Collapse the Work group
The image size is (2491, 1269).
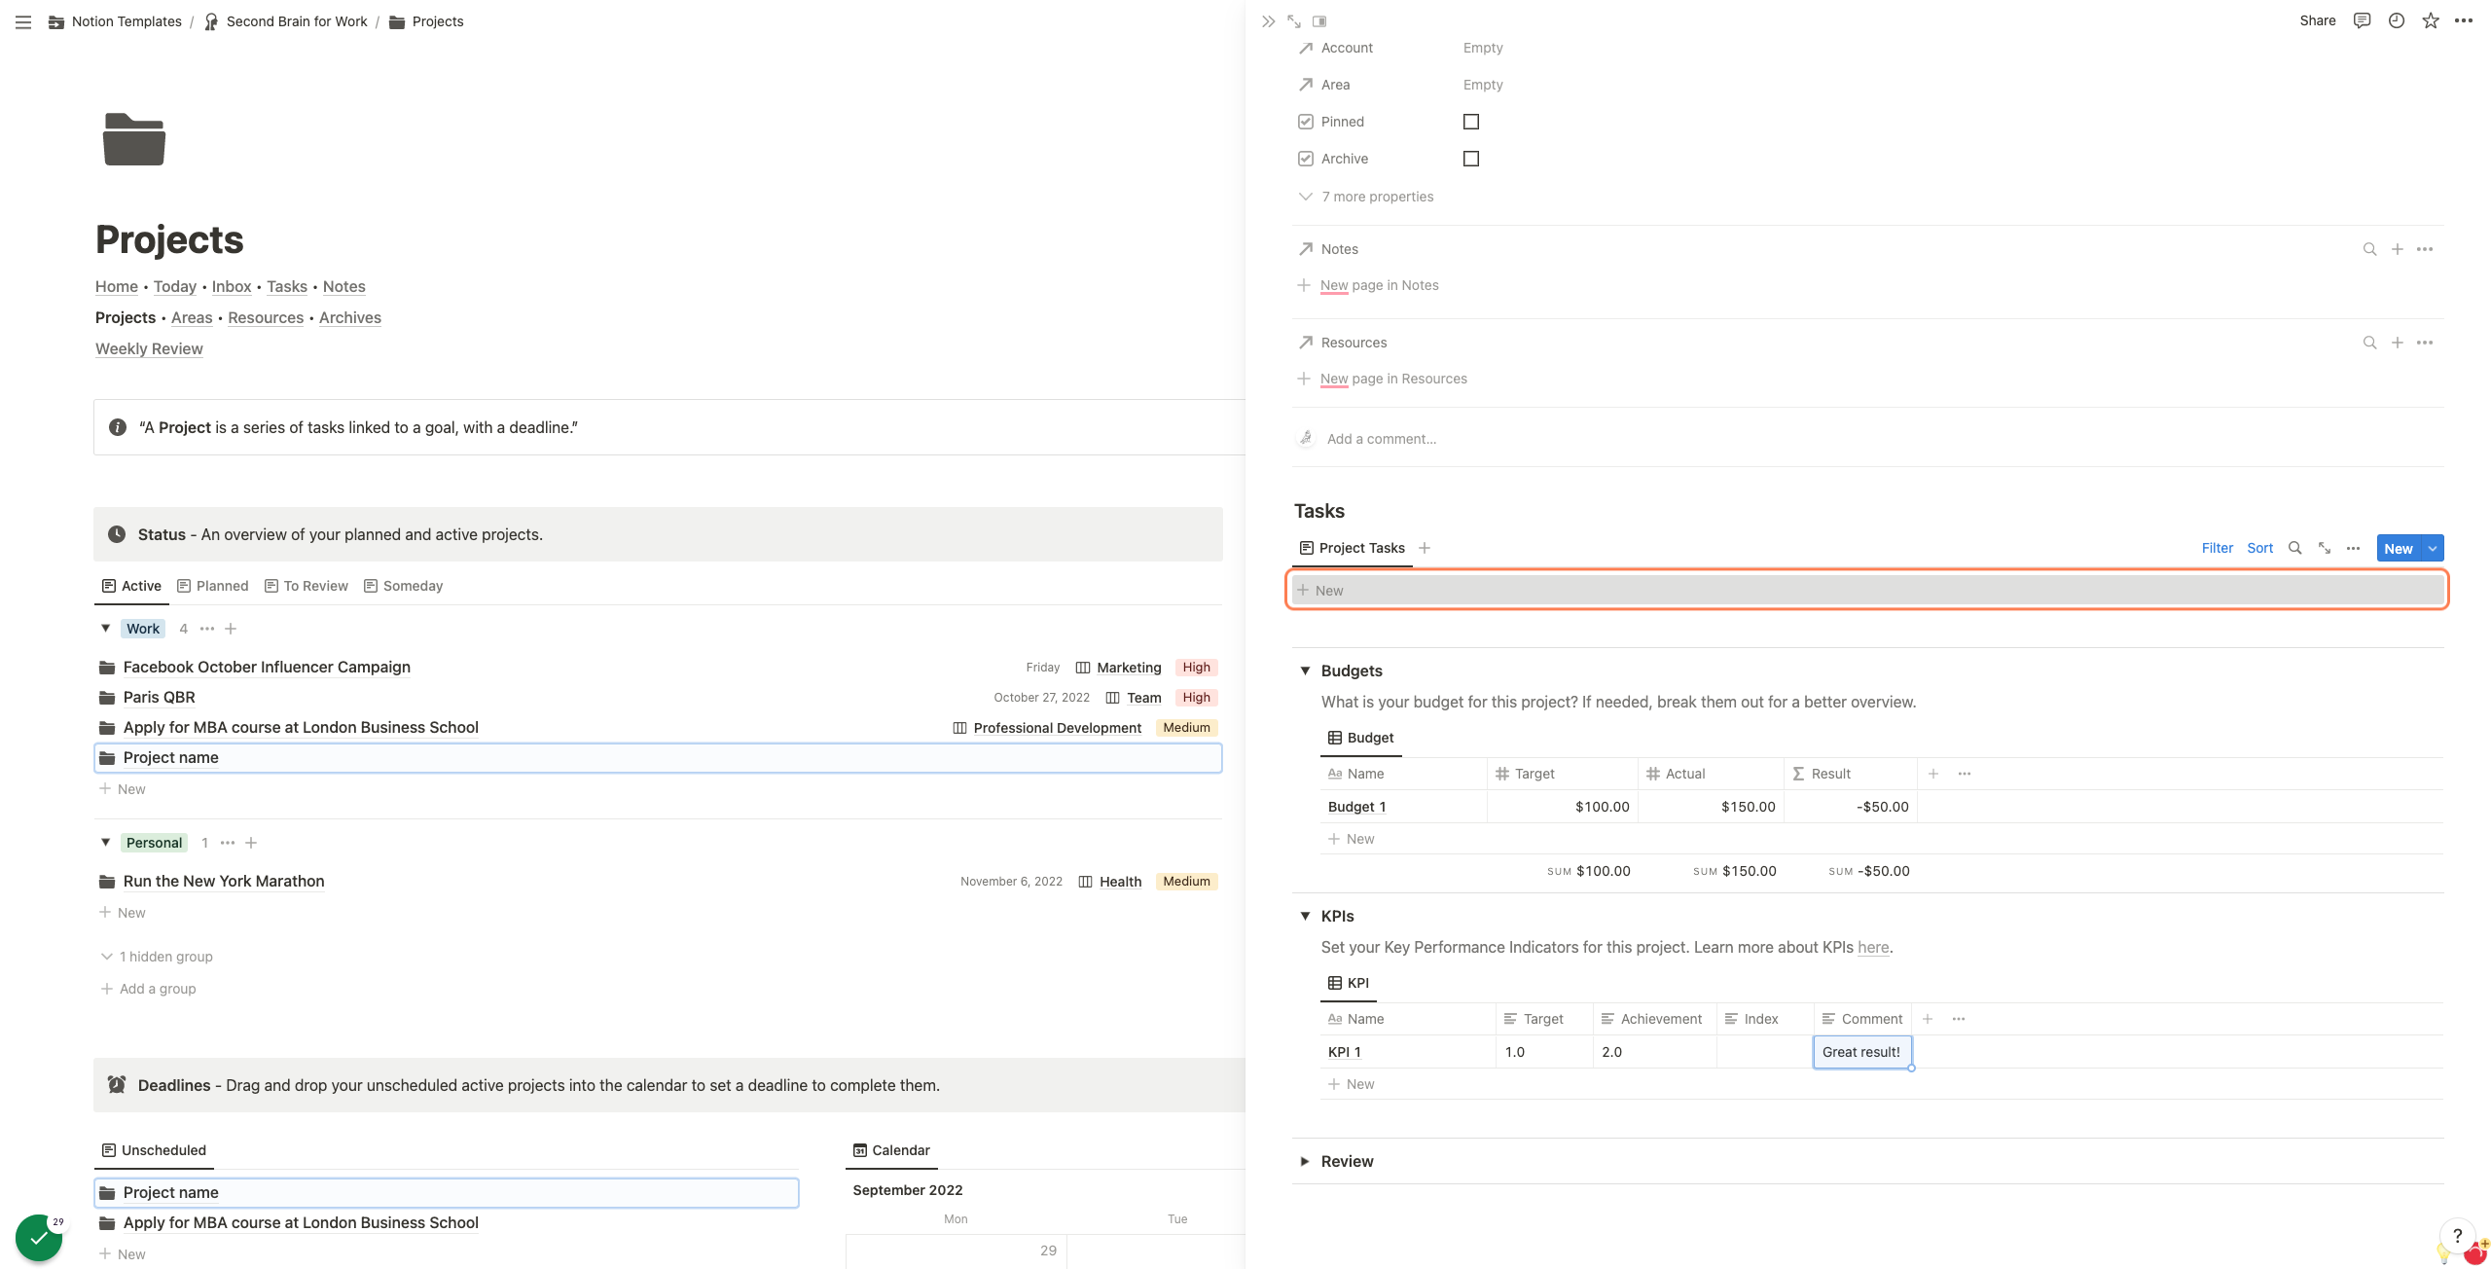(x=106, y=629)
